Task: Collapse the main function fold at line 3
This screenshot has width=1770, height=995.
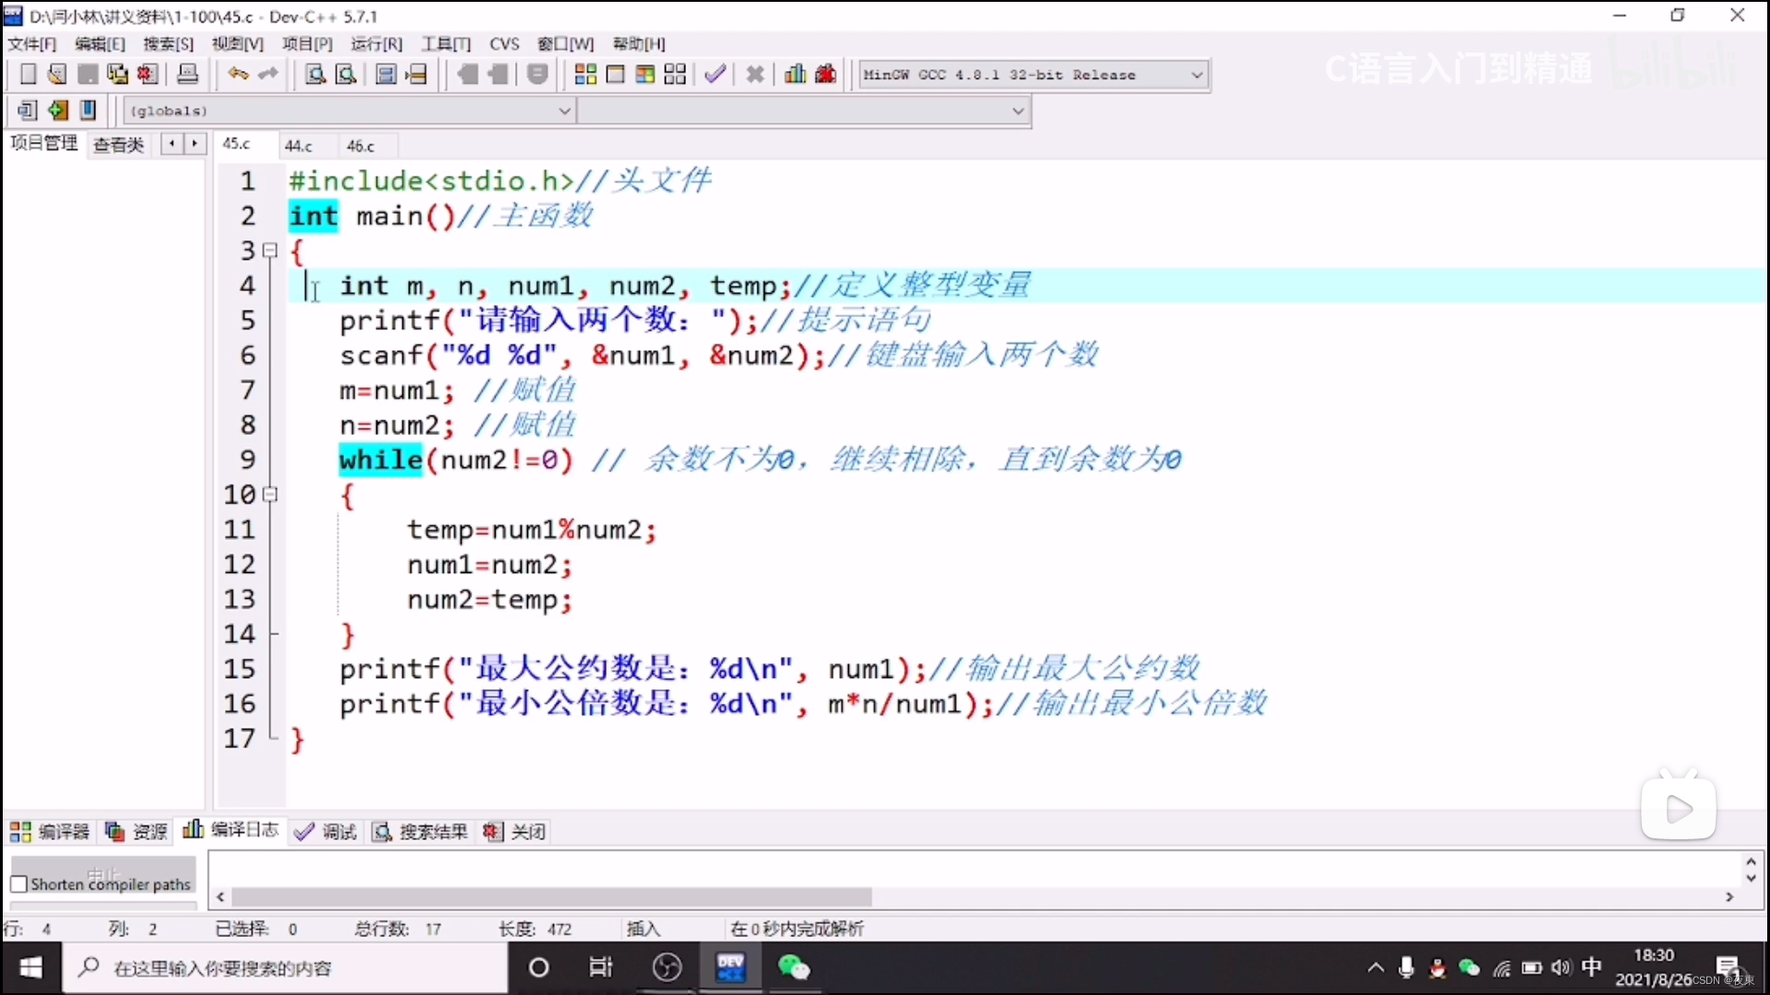Action: 270,251
